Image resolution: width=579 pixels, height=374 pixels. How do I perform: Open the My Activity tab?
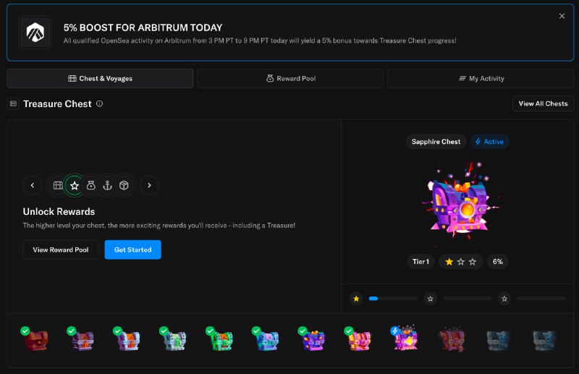[481, 78]
